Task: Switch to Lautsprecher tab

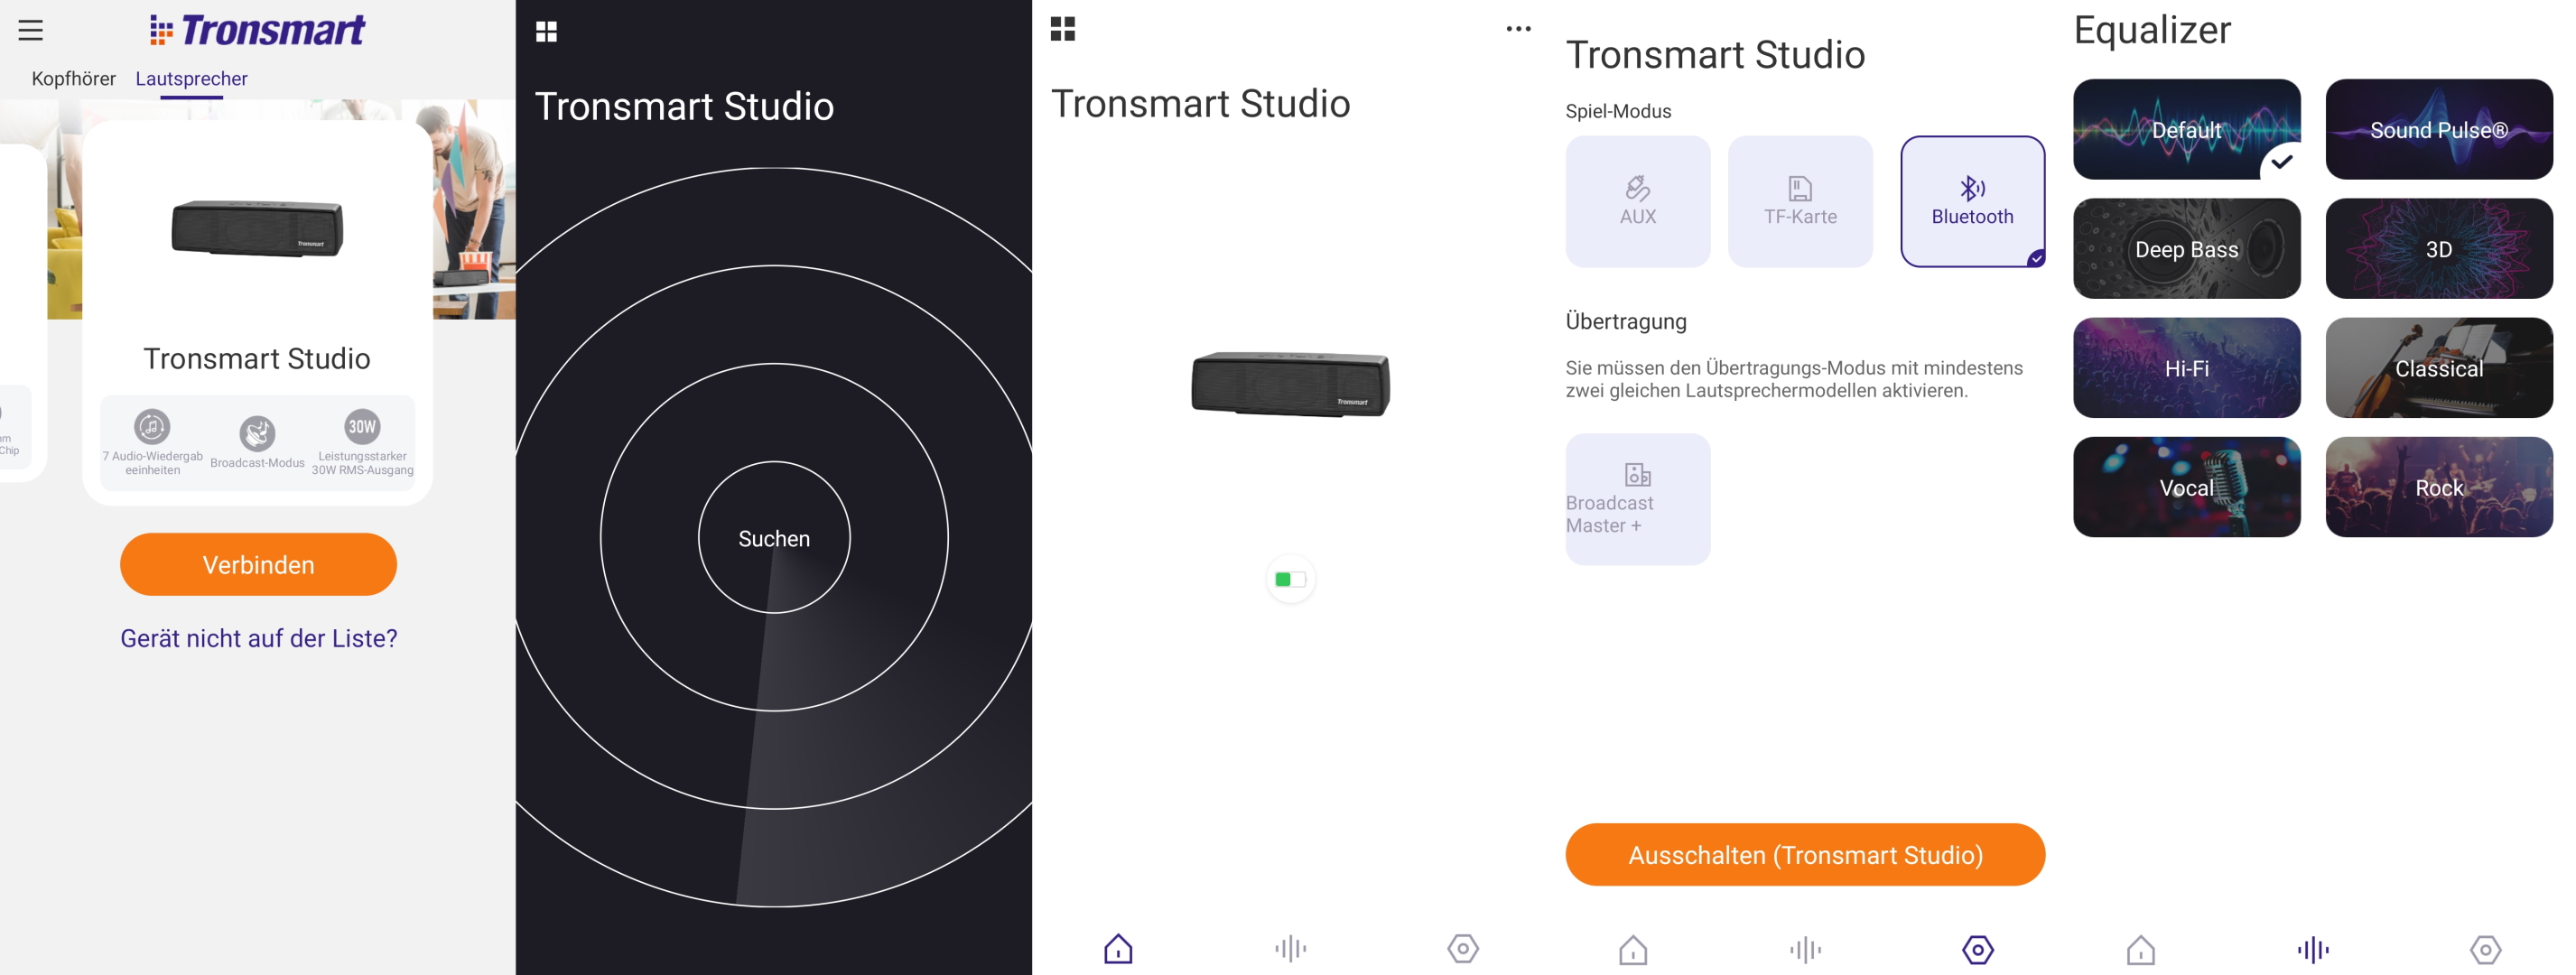Action: pos(191,78)
